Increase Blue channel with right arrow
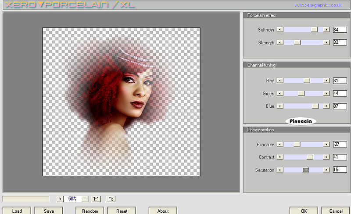351x214 pixels. (x=326, y=106)
